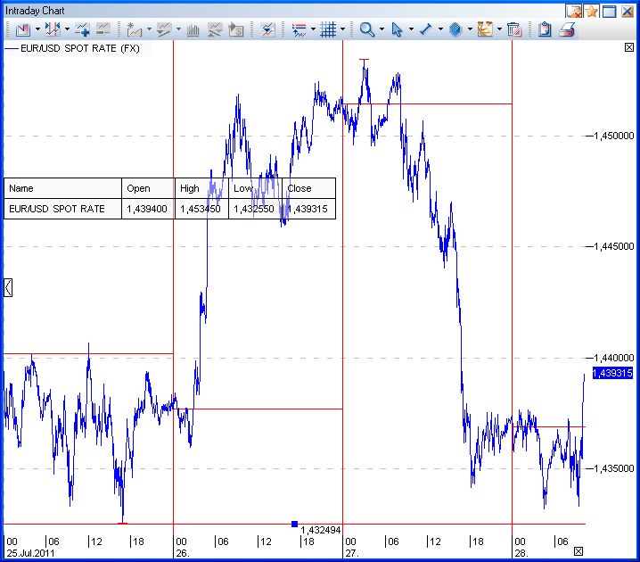The height and width of the screenshot is (562, 640).
Task: Click the time period compression icon
Action: [53, 29]
